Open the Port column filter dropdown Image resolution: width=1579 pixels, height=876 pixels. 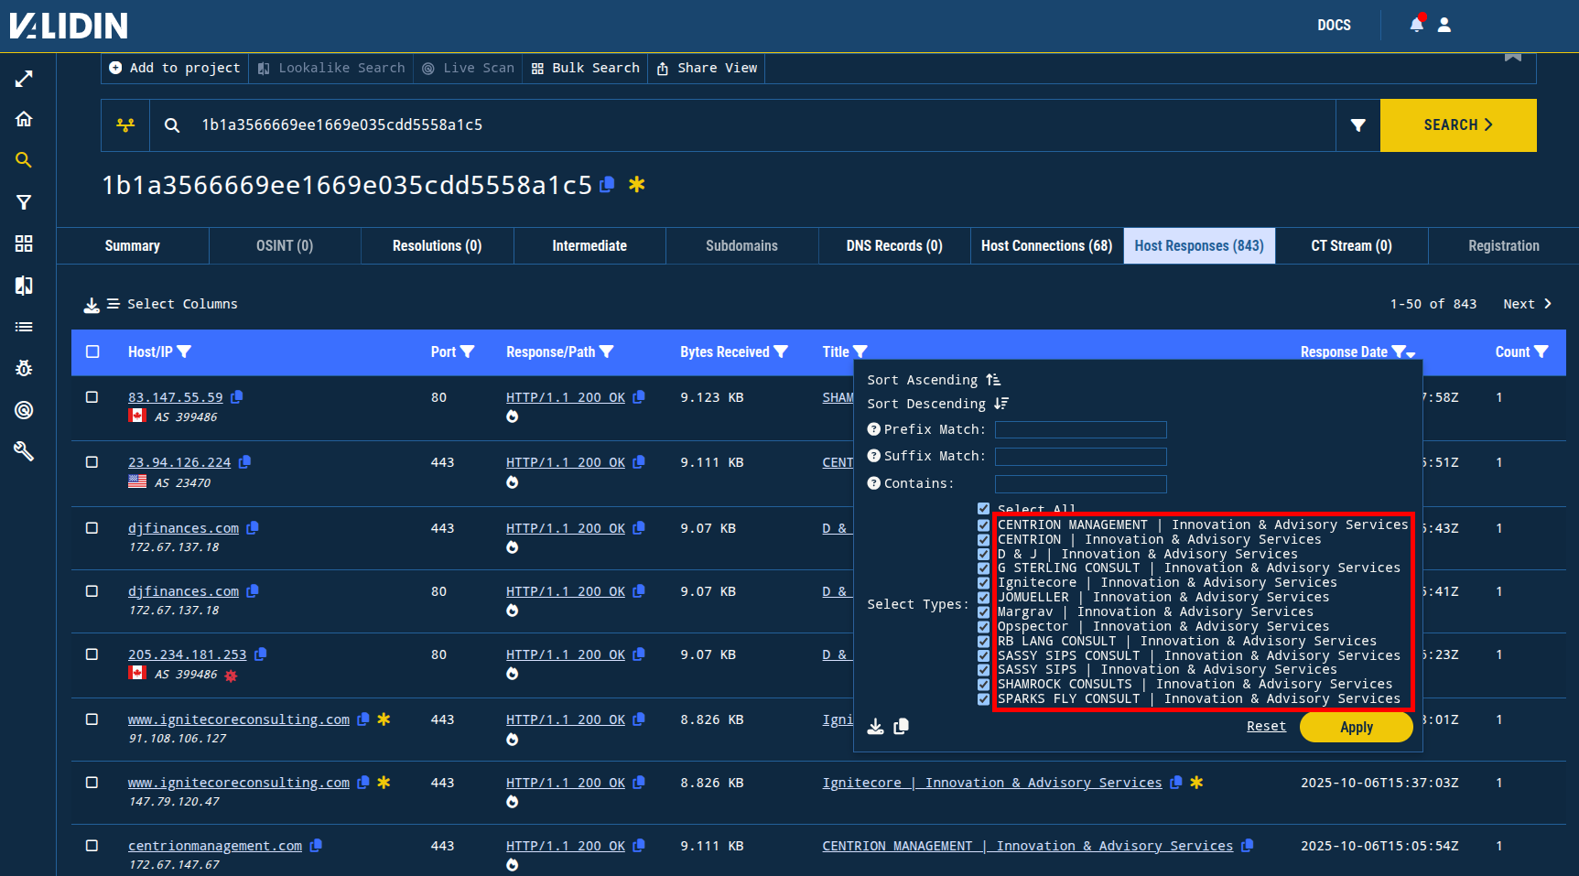click(x=468, y=351)
